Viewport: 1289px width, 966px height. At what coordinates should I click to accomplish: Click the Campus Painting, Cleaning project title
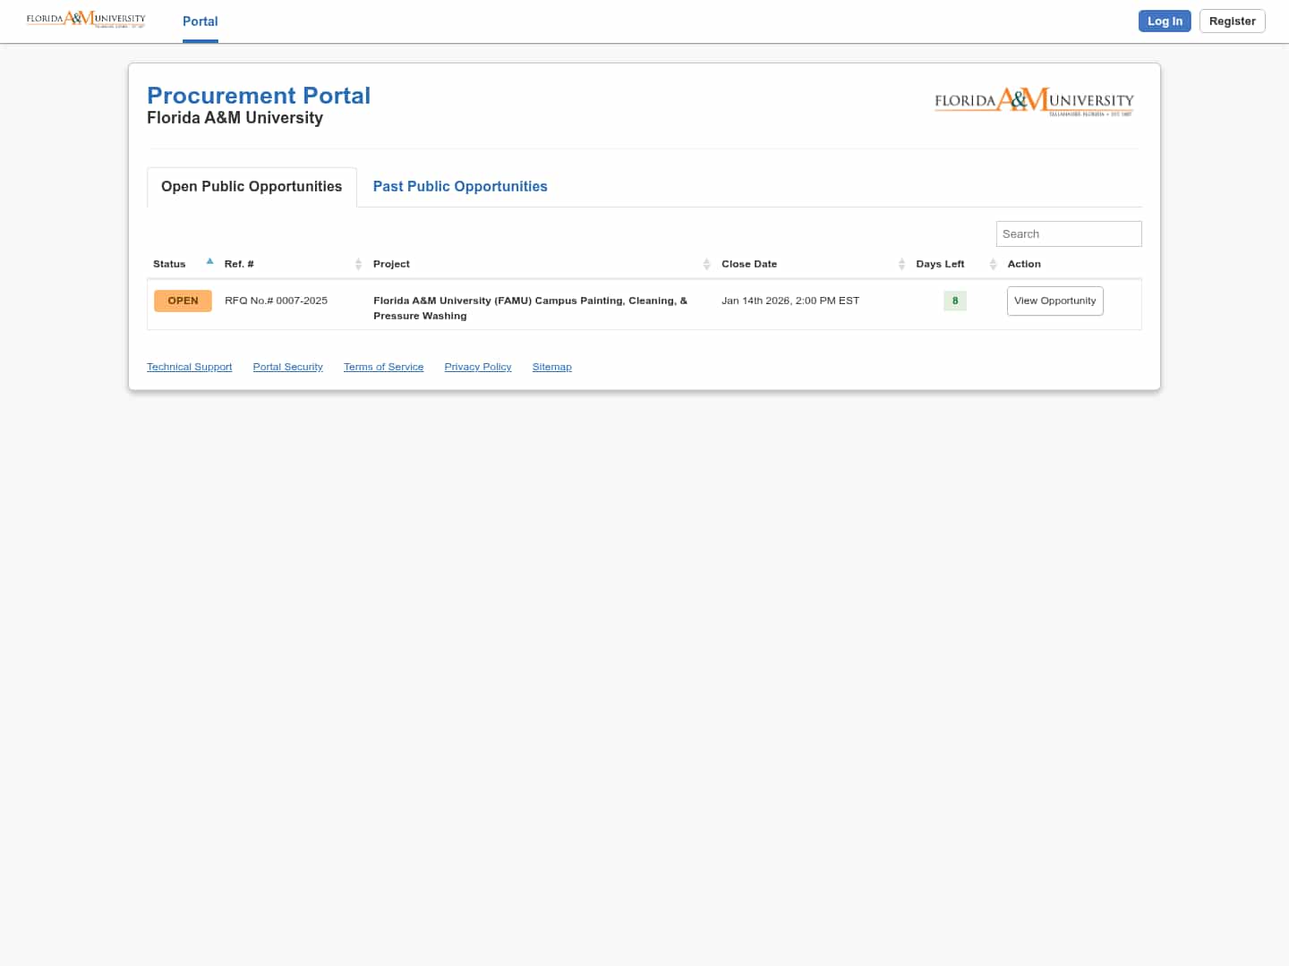tap(531, 309)
